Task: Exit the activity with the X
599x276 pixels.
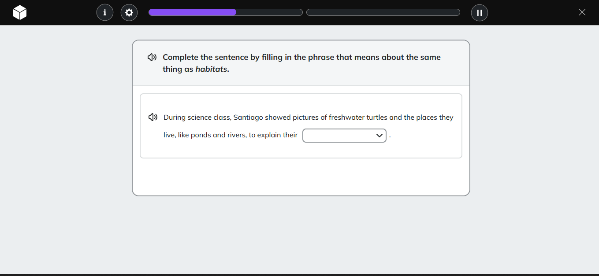Action: 582,12
